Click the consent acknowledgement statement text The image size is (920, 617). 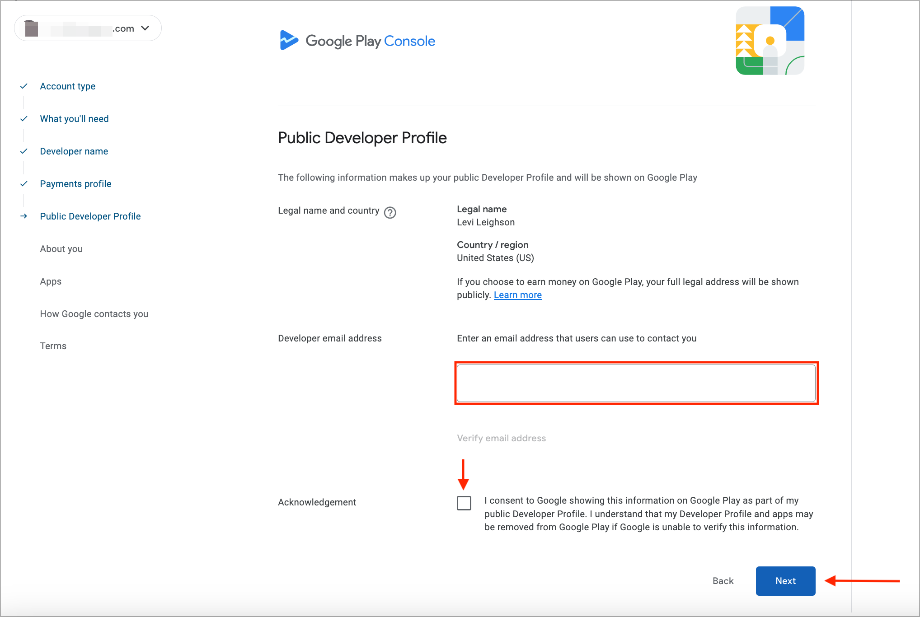coord(649,514)
